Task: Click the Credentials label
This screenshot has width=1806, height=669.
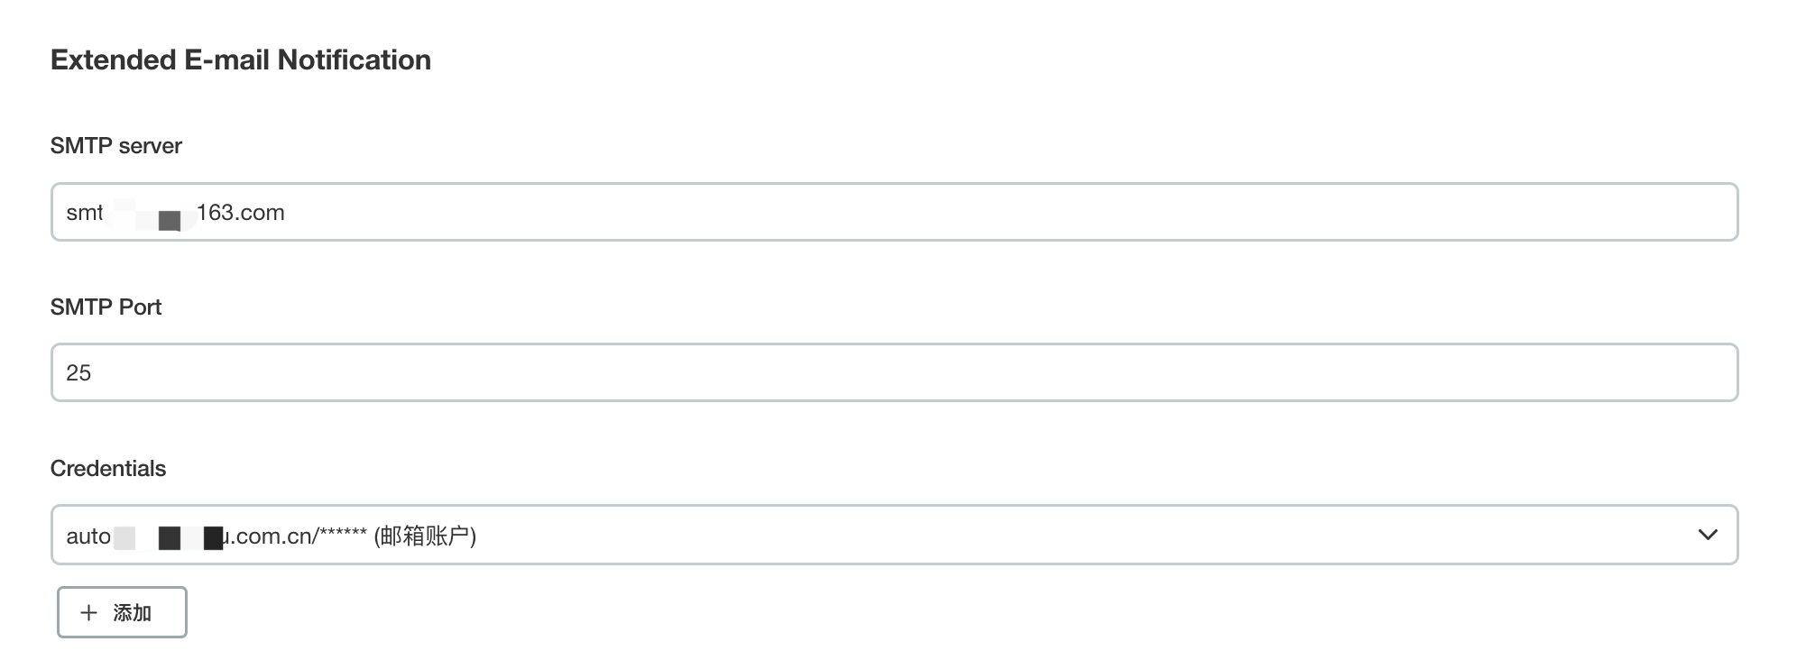Action: click(108, 469)
